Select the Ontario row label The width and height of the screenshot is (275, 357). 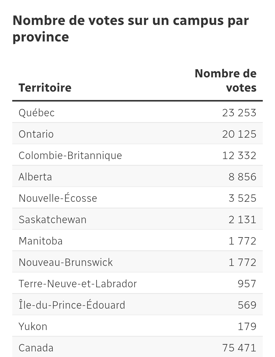(36, 134)
